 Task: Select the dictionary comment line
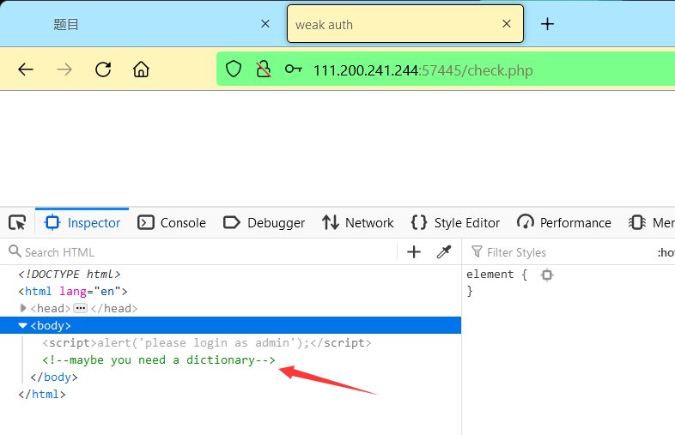pos(158,360)
